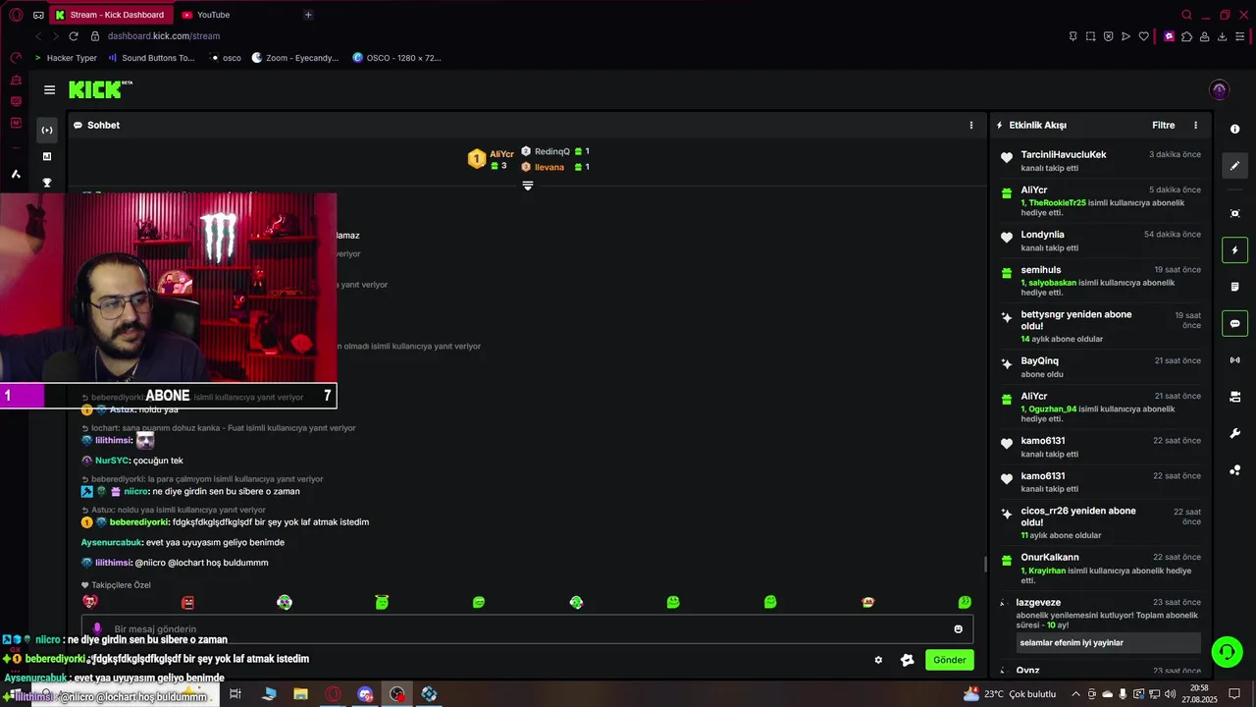Expand the gifter leaderboard arrow below Ilevana
This screenshot has width=1256, height=707.
pyautogui.click(x=528, y=186)
